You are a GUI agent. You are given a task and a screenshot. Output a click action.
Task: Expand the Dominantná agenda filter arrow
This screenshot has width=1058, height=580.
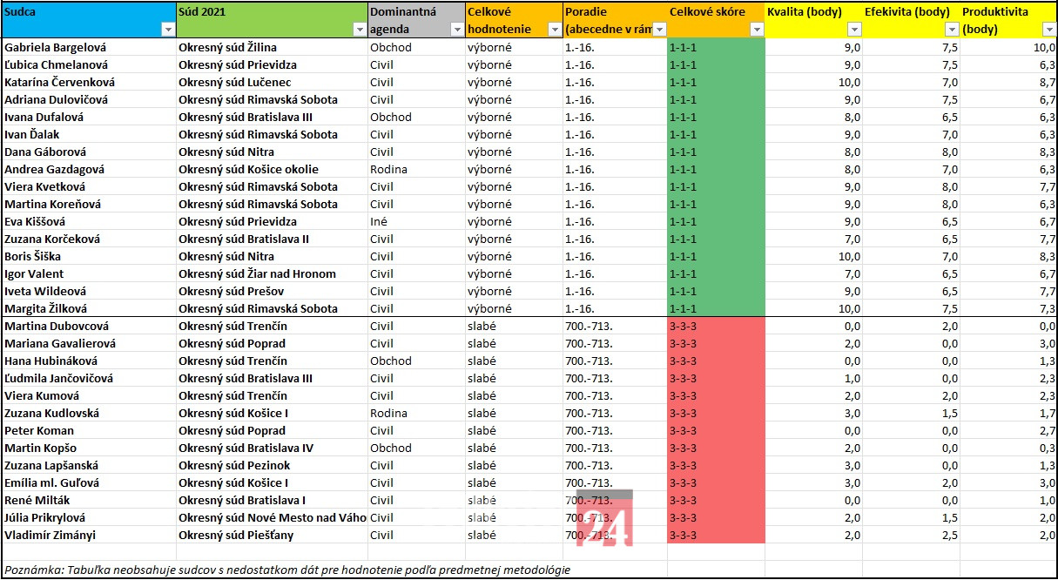(456, 30)
